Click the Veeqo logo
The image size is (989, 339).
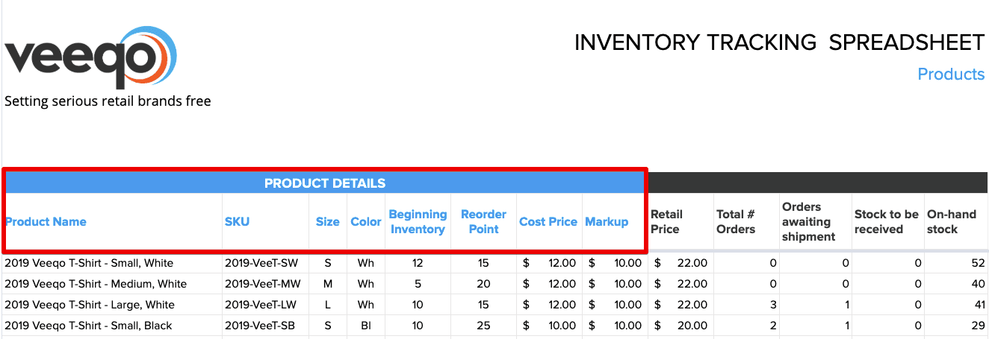pos(90,58)
